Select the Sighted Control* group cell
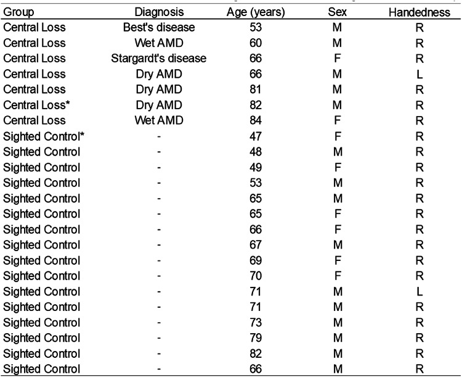 tap(44, 137)
